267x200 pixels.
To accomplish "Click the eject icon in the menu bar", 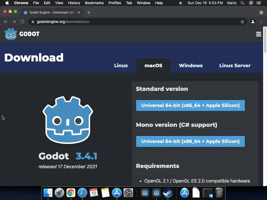I will coord(180,3).
